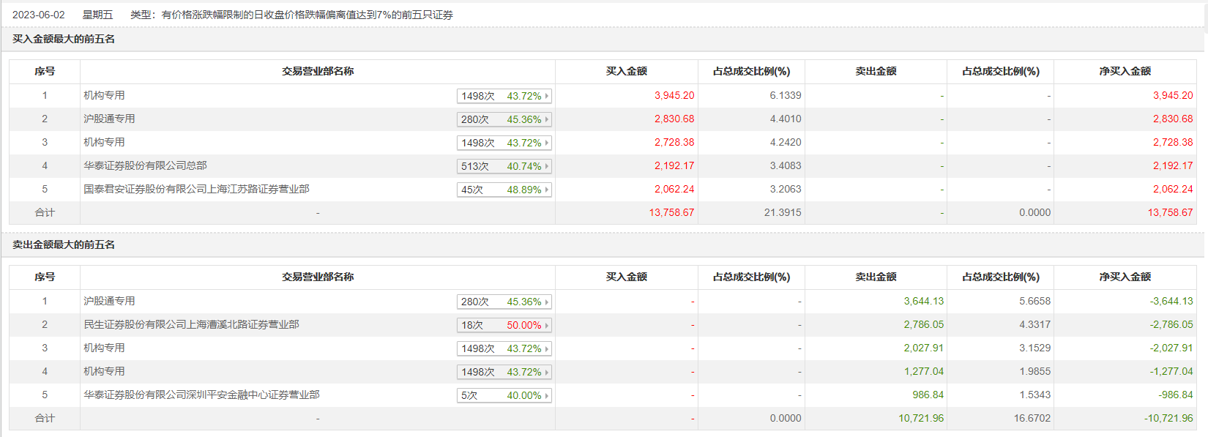Viewport: 1208px width, 437px height.
Task: Select the total ratio 21.3915
Action: point(783,212)
